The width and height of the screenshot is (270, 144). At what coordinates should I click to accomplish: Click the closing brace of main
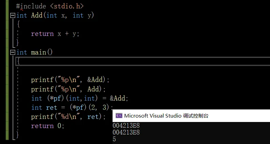point(18,135)
